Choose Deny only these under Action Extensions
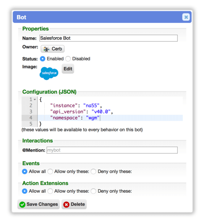This screenshot has width=204, height=222. tap(94, 191)
